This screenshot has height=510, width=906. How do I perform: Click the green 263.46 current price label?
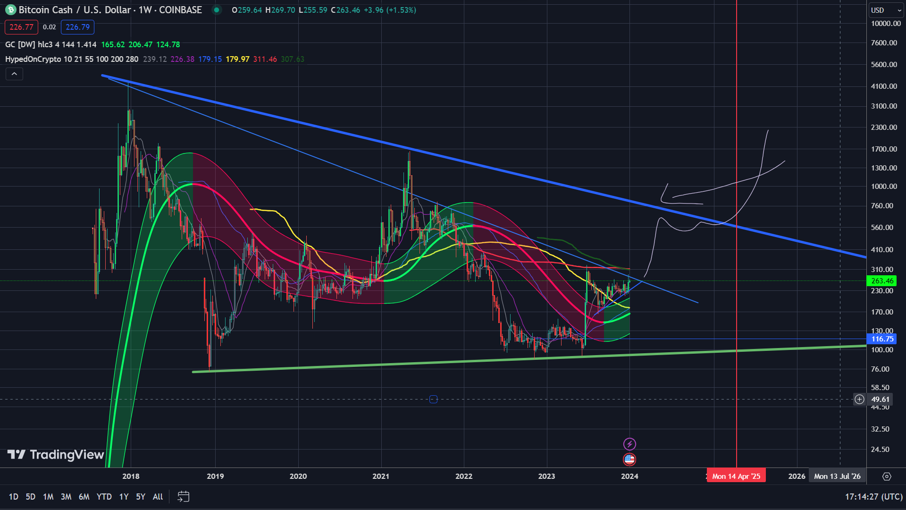882,281
